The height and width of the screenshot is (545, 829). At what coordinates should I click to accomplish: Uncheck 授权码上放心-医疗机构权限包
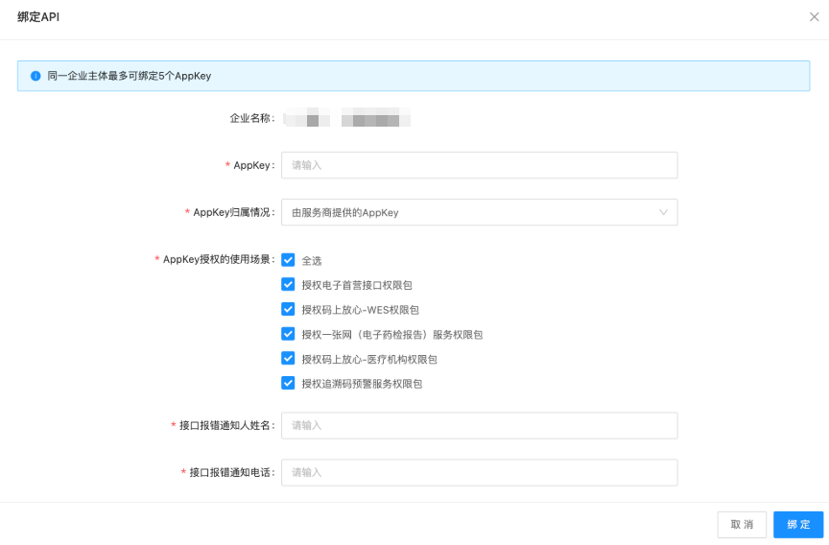click(288, 359)
